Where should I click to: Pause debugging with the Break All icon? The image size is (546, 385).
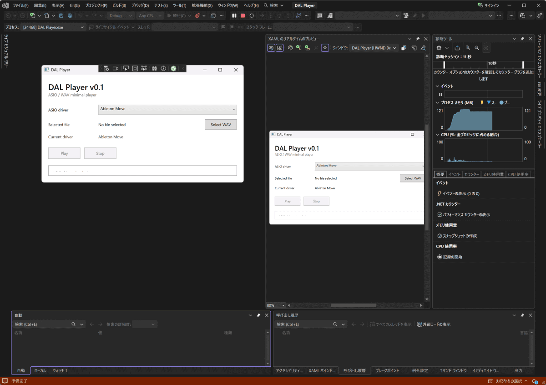(x=234, y=15)
